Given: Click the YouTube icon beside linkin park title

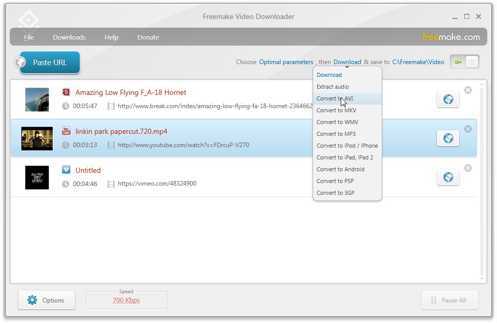Looking at the screenshot, I should click(x=66, y=131).
